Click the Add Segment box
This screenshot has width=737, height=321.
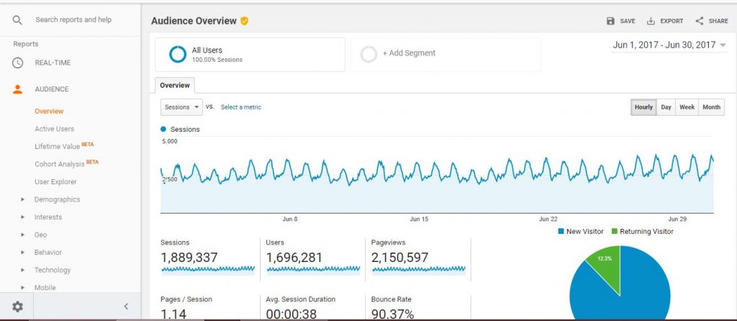[x=446, y=54]
